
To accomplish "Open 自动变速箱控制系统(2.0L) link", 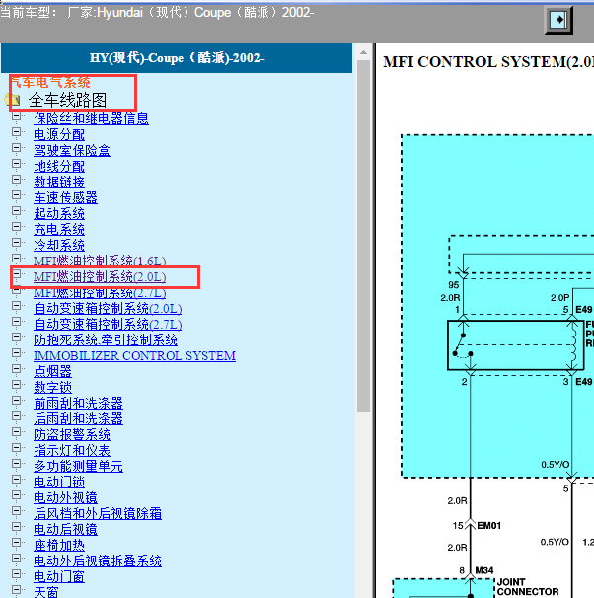I will (x=108, y=308).
